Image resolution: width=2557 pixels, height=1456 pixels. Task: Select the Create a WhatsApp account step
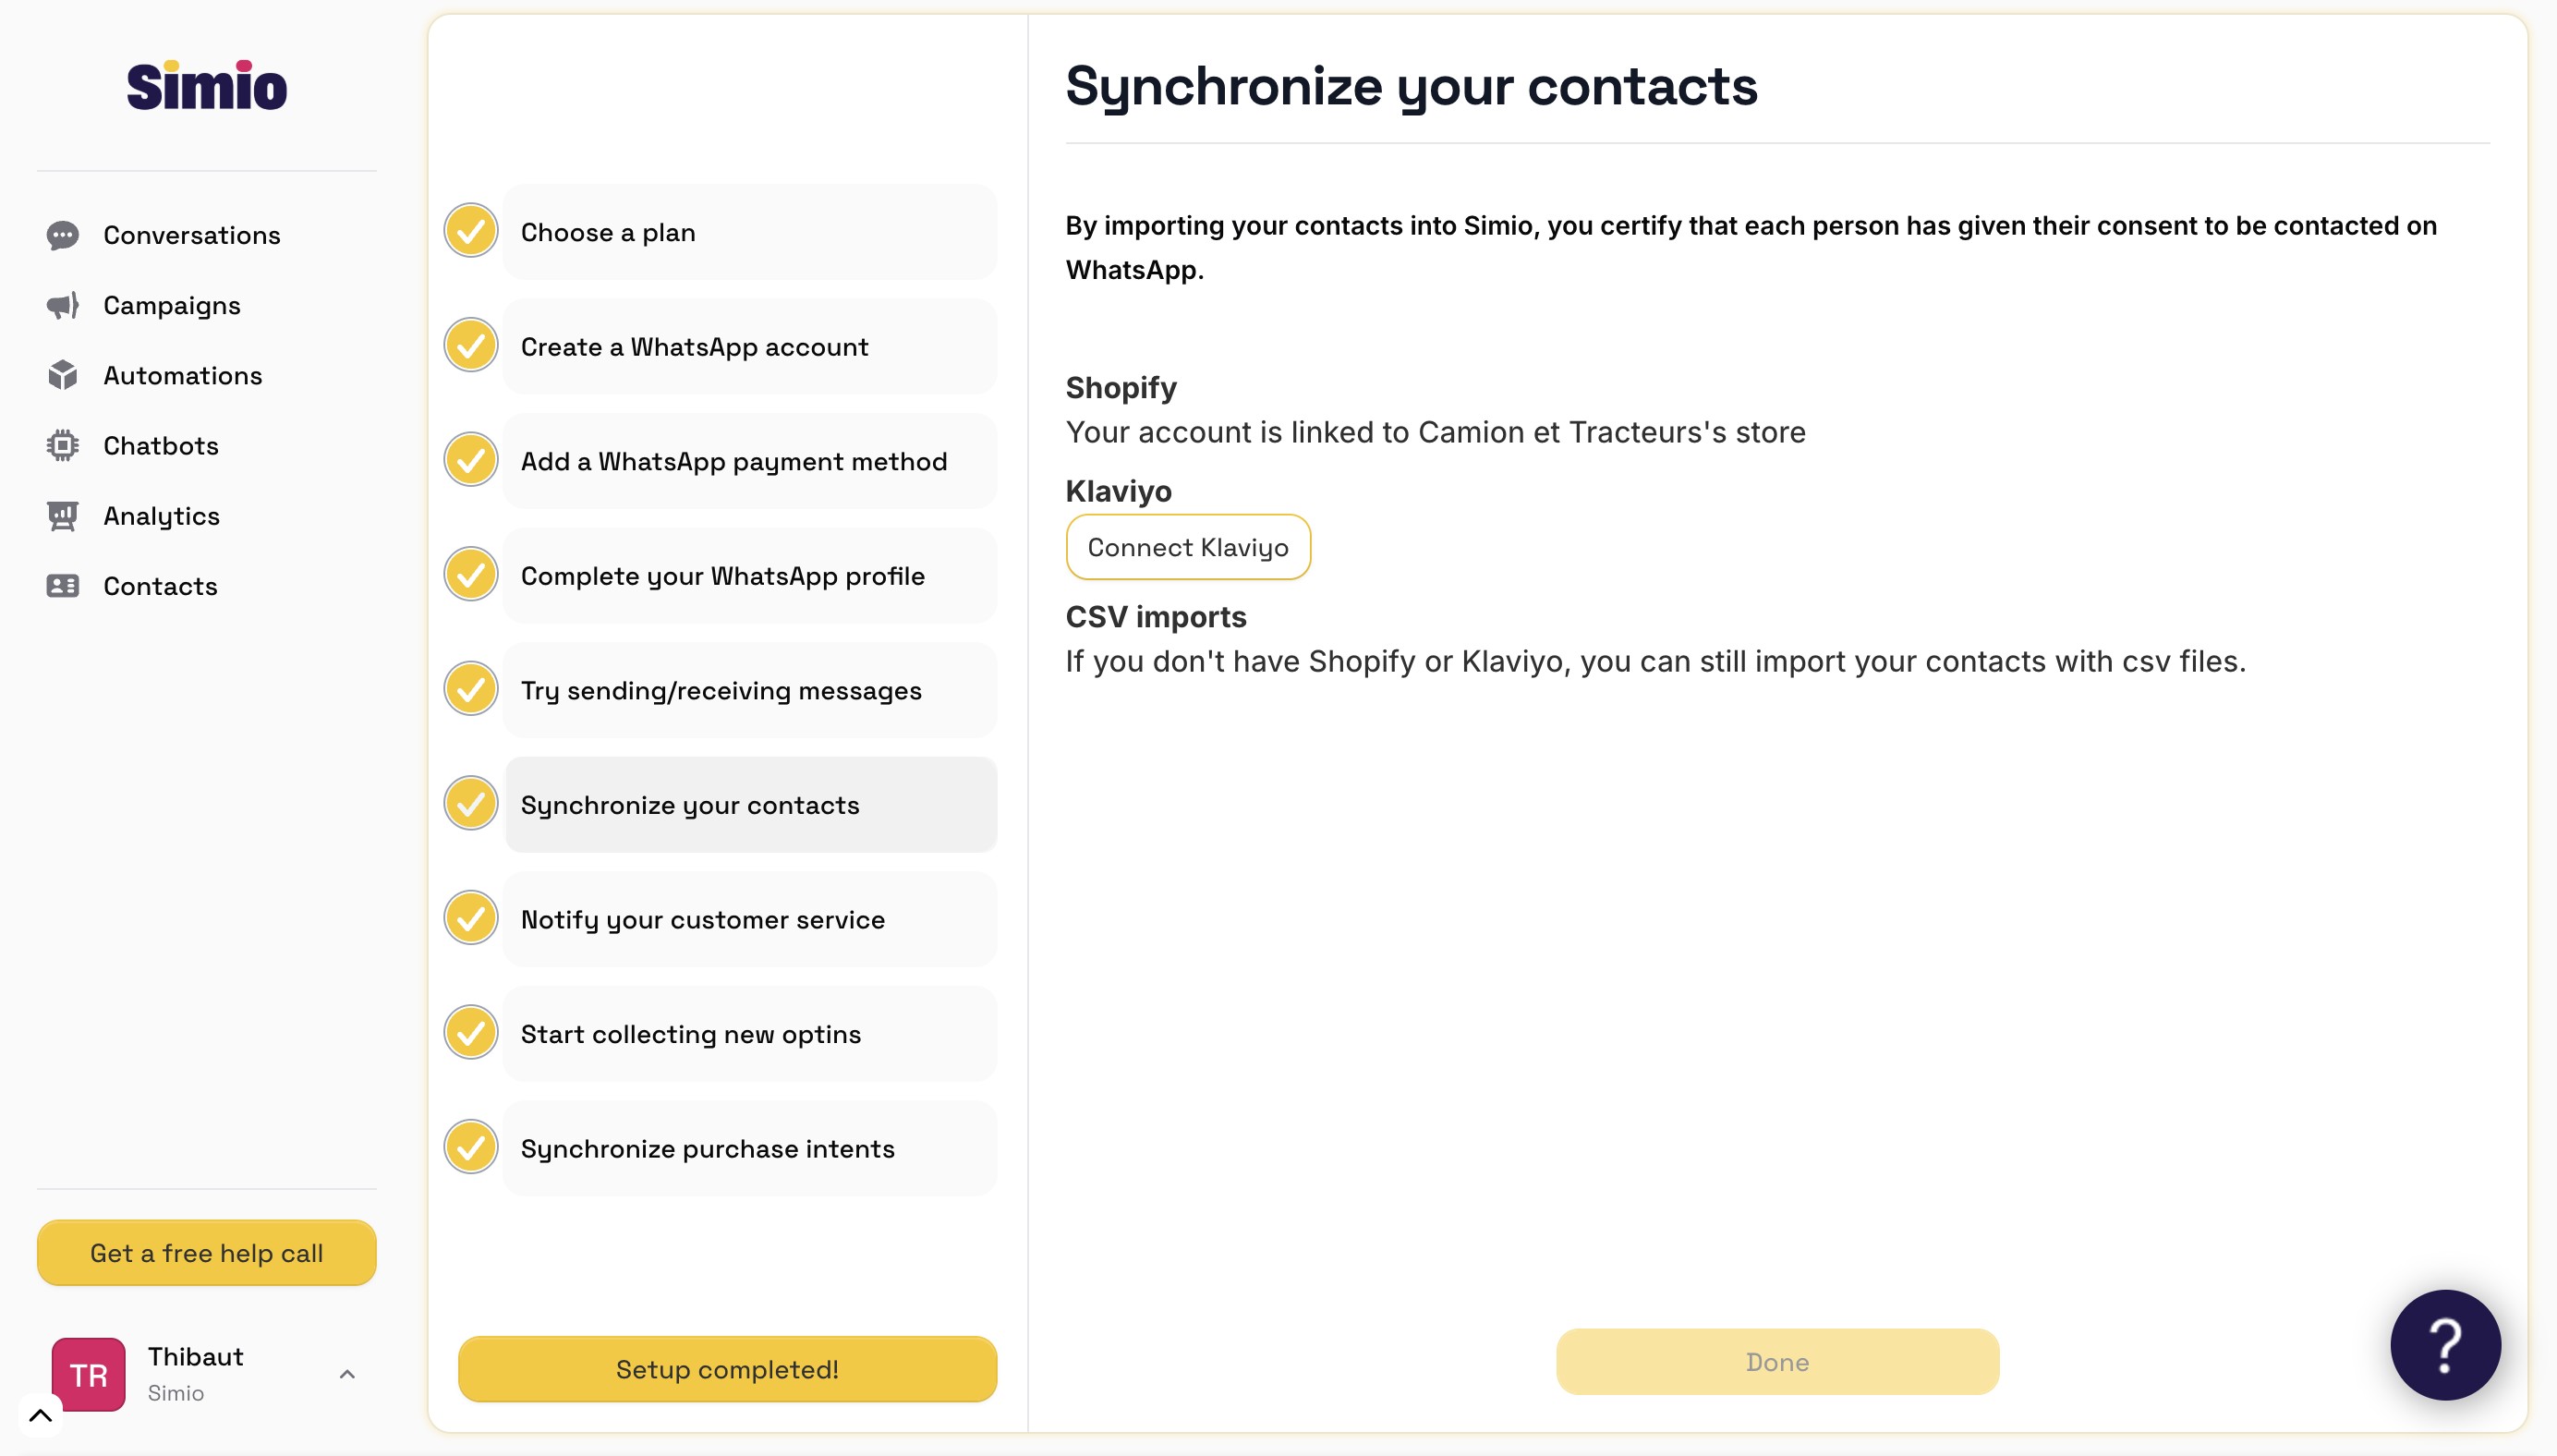[x=750, y=347]
